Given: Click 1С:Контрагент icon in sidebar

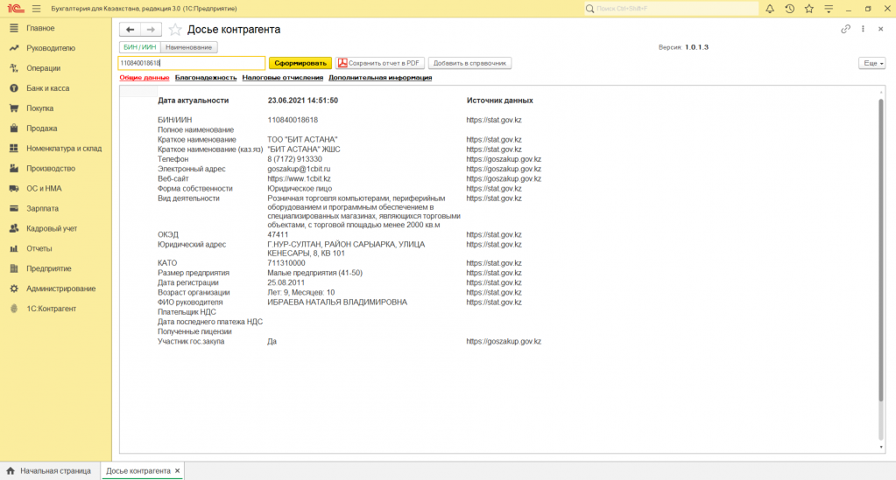Looking at the screenshot, I should [x=14, y=309].
